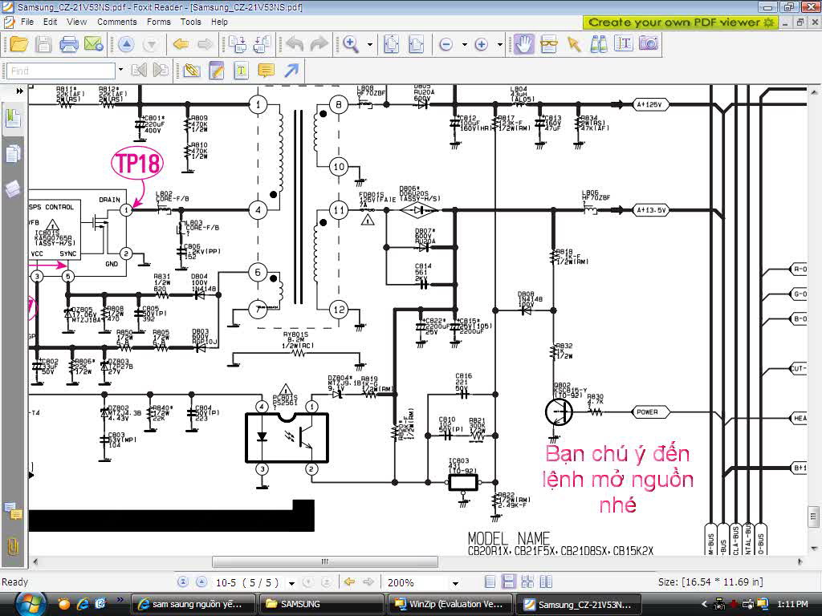Toggle single page layout view
Image resolution: width=822 pixels, height=616 pixels.
click(490, 582)
